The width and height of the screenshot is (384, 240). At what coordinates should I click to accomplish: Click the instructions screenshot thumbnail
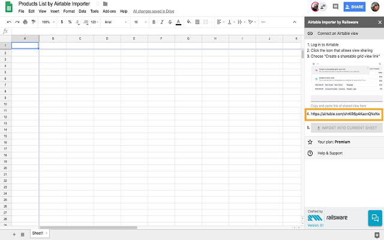pos(347,76)
